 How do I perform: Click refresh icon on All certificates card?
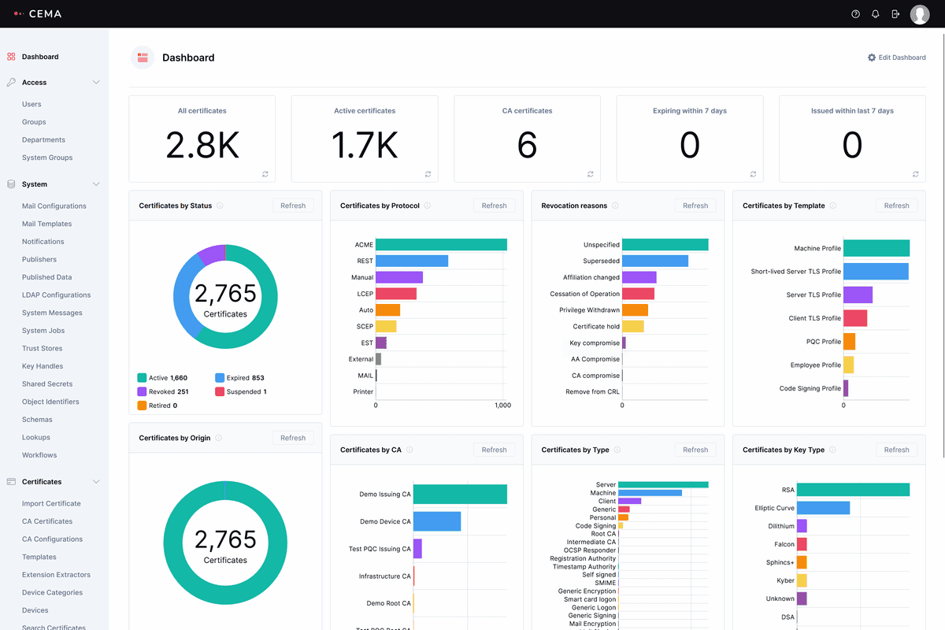click(x=265, y=174)
